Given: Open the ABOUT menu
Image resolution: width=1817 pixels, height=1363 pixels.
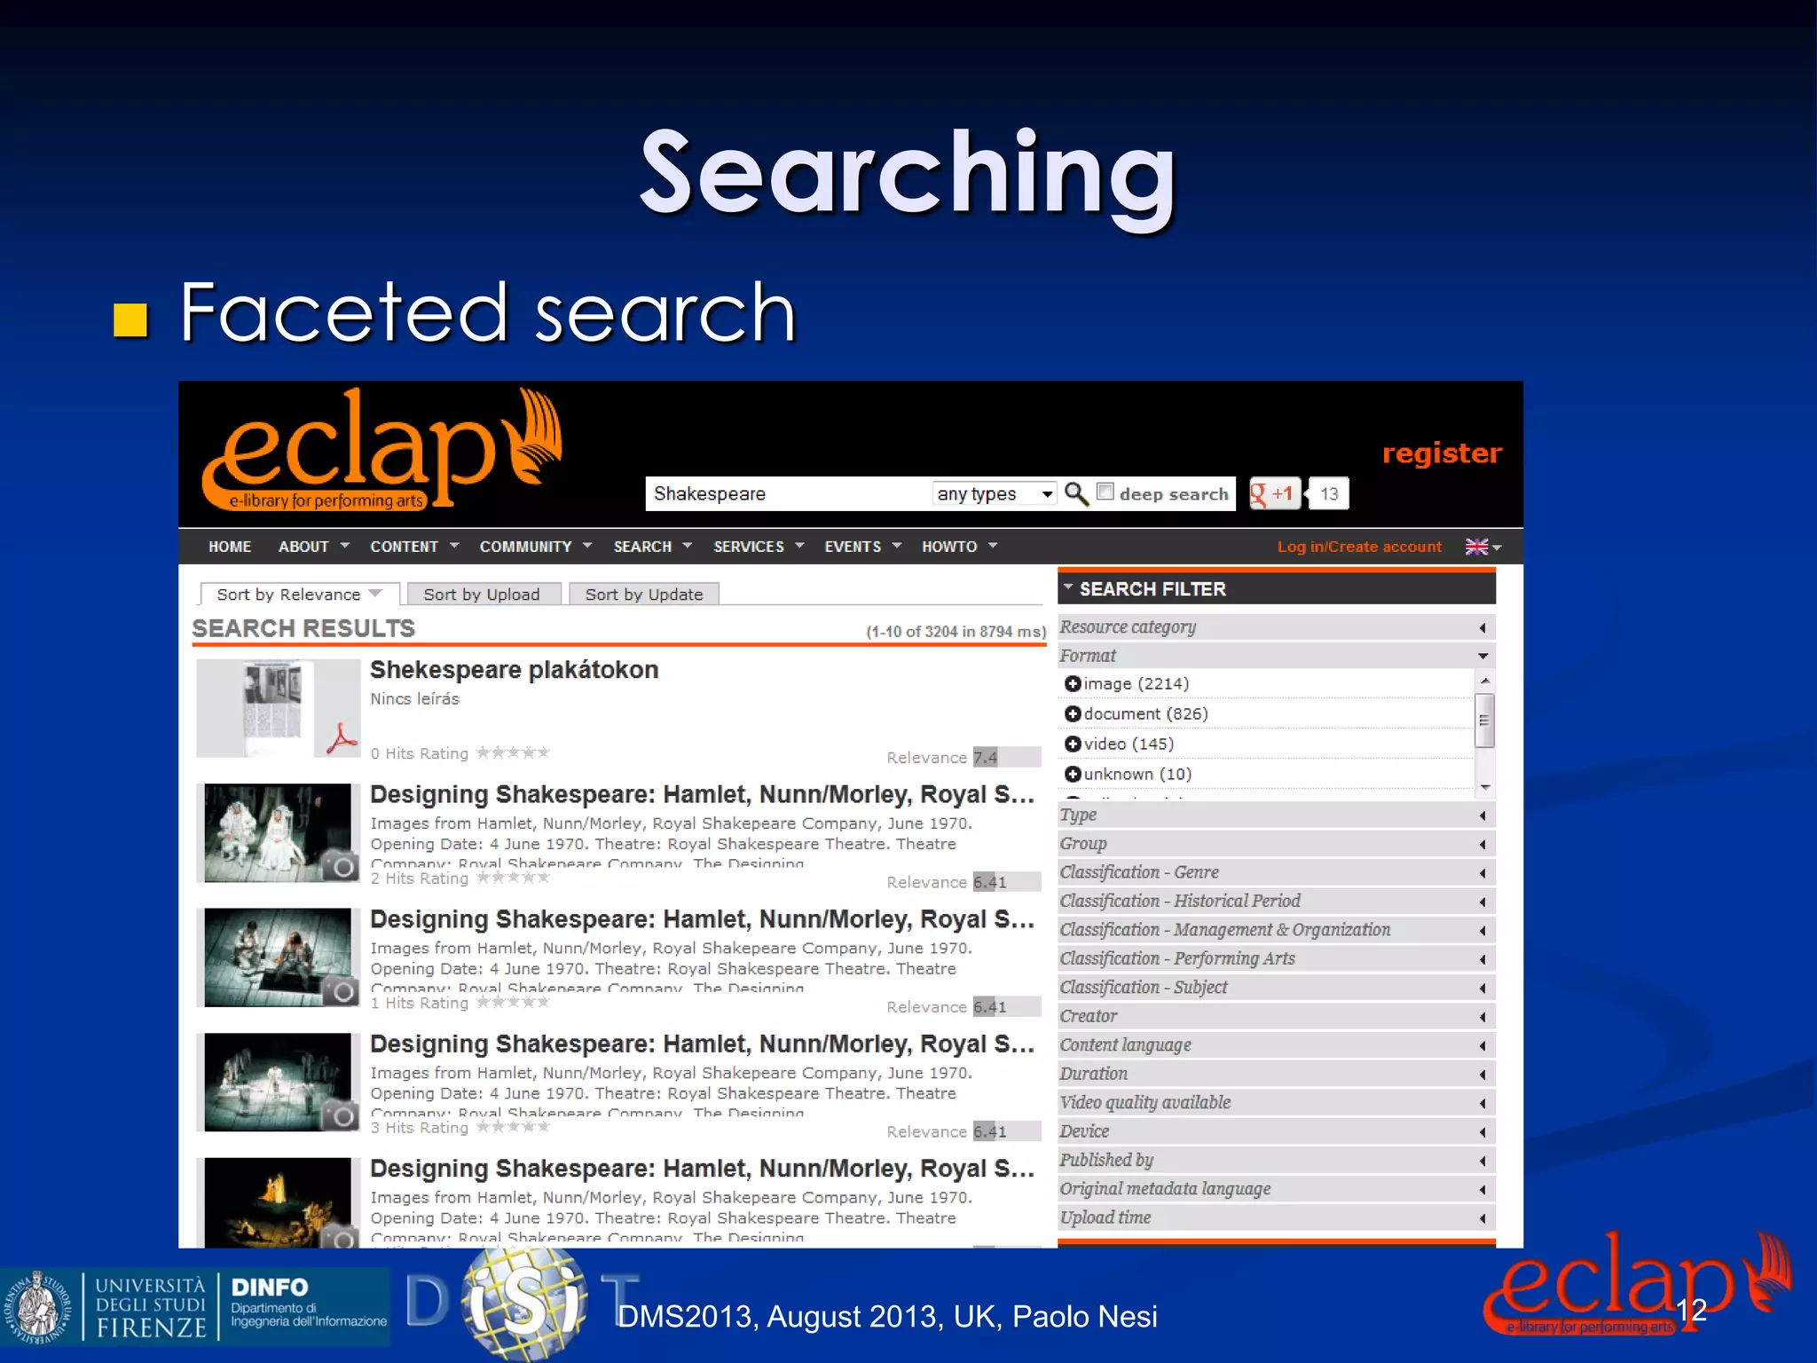Looking at the screenshot, I should point(313,547).
